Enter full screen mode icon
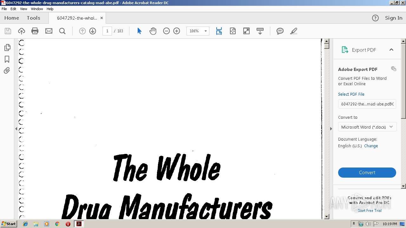The image size is (406, 228). (x=246, y=31)
